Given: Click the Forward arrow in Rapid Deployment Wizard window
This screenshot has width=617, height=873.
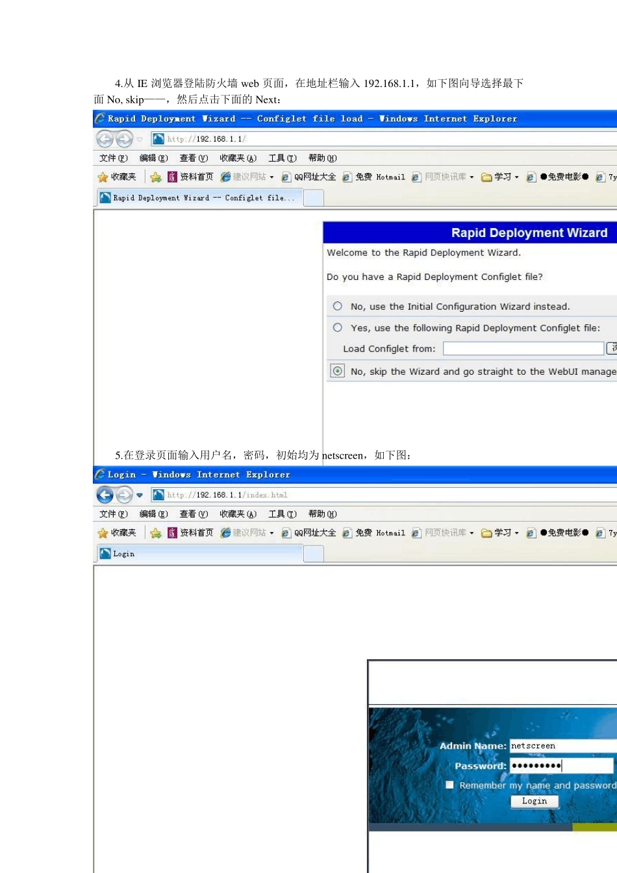Looking at the screenshot, I should [x=124, y=138].
